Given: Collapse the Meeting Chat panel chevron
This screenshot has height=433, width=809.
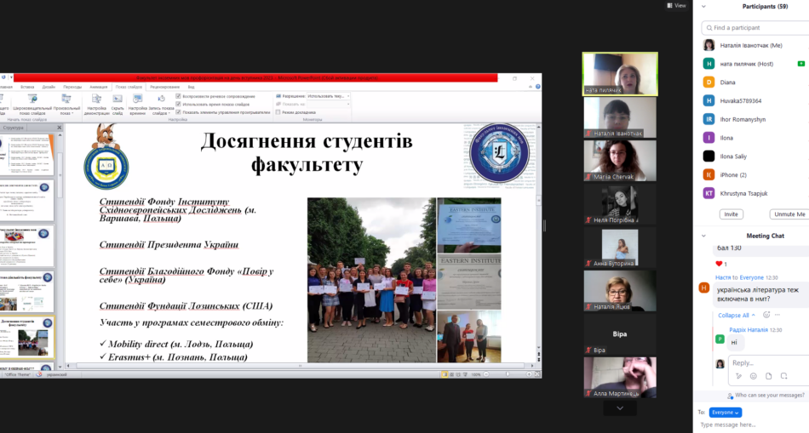Looking at the screenshot, I should pyautogui.click(x=703, y=236).
